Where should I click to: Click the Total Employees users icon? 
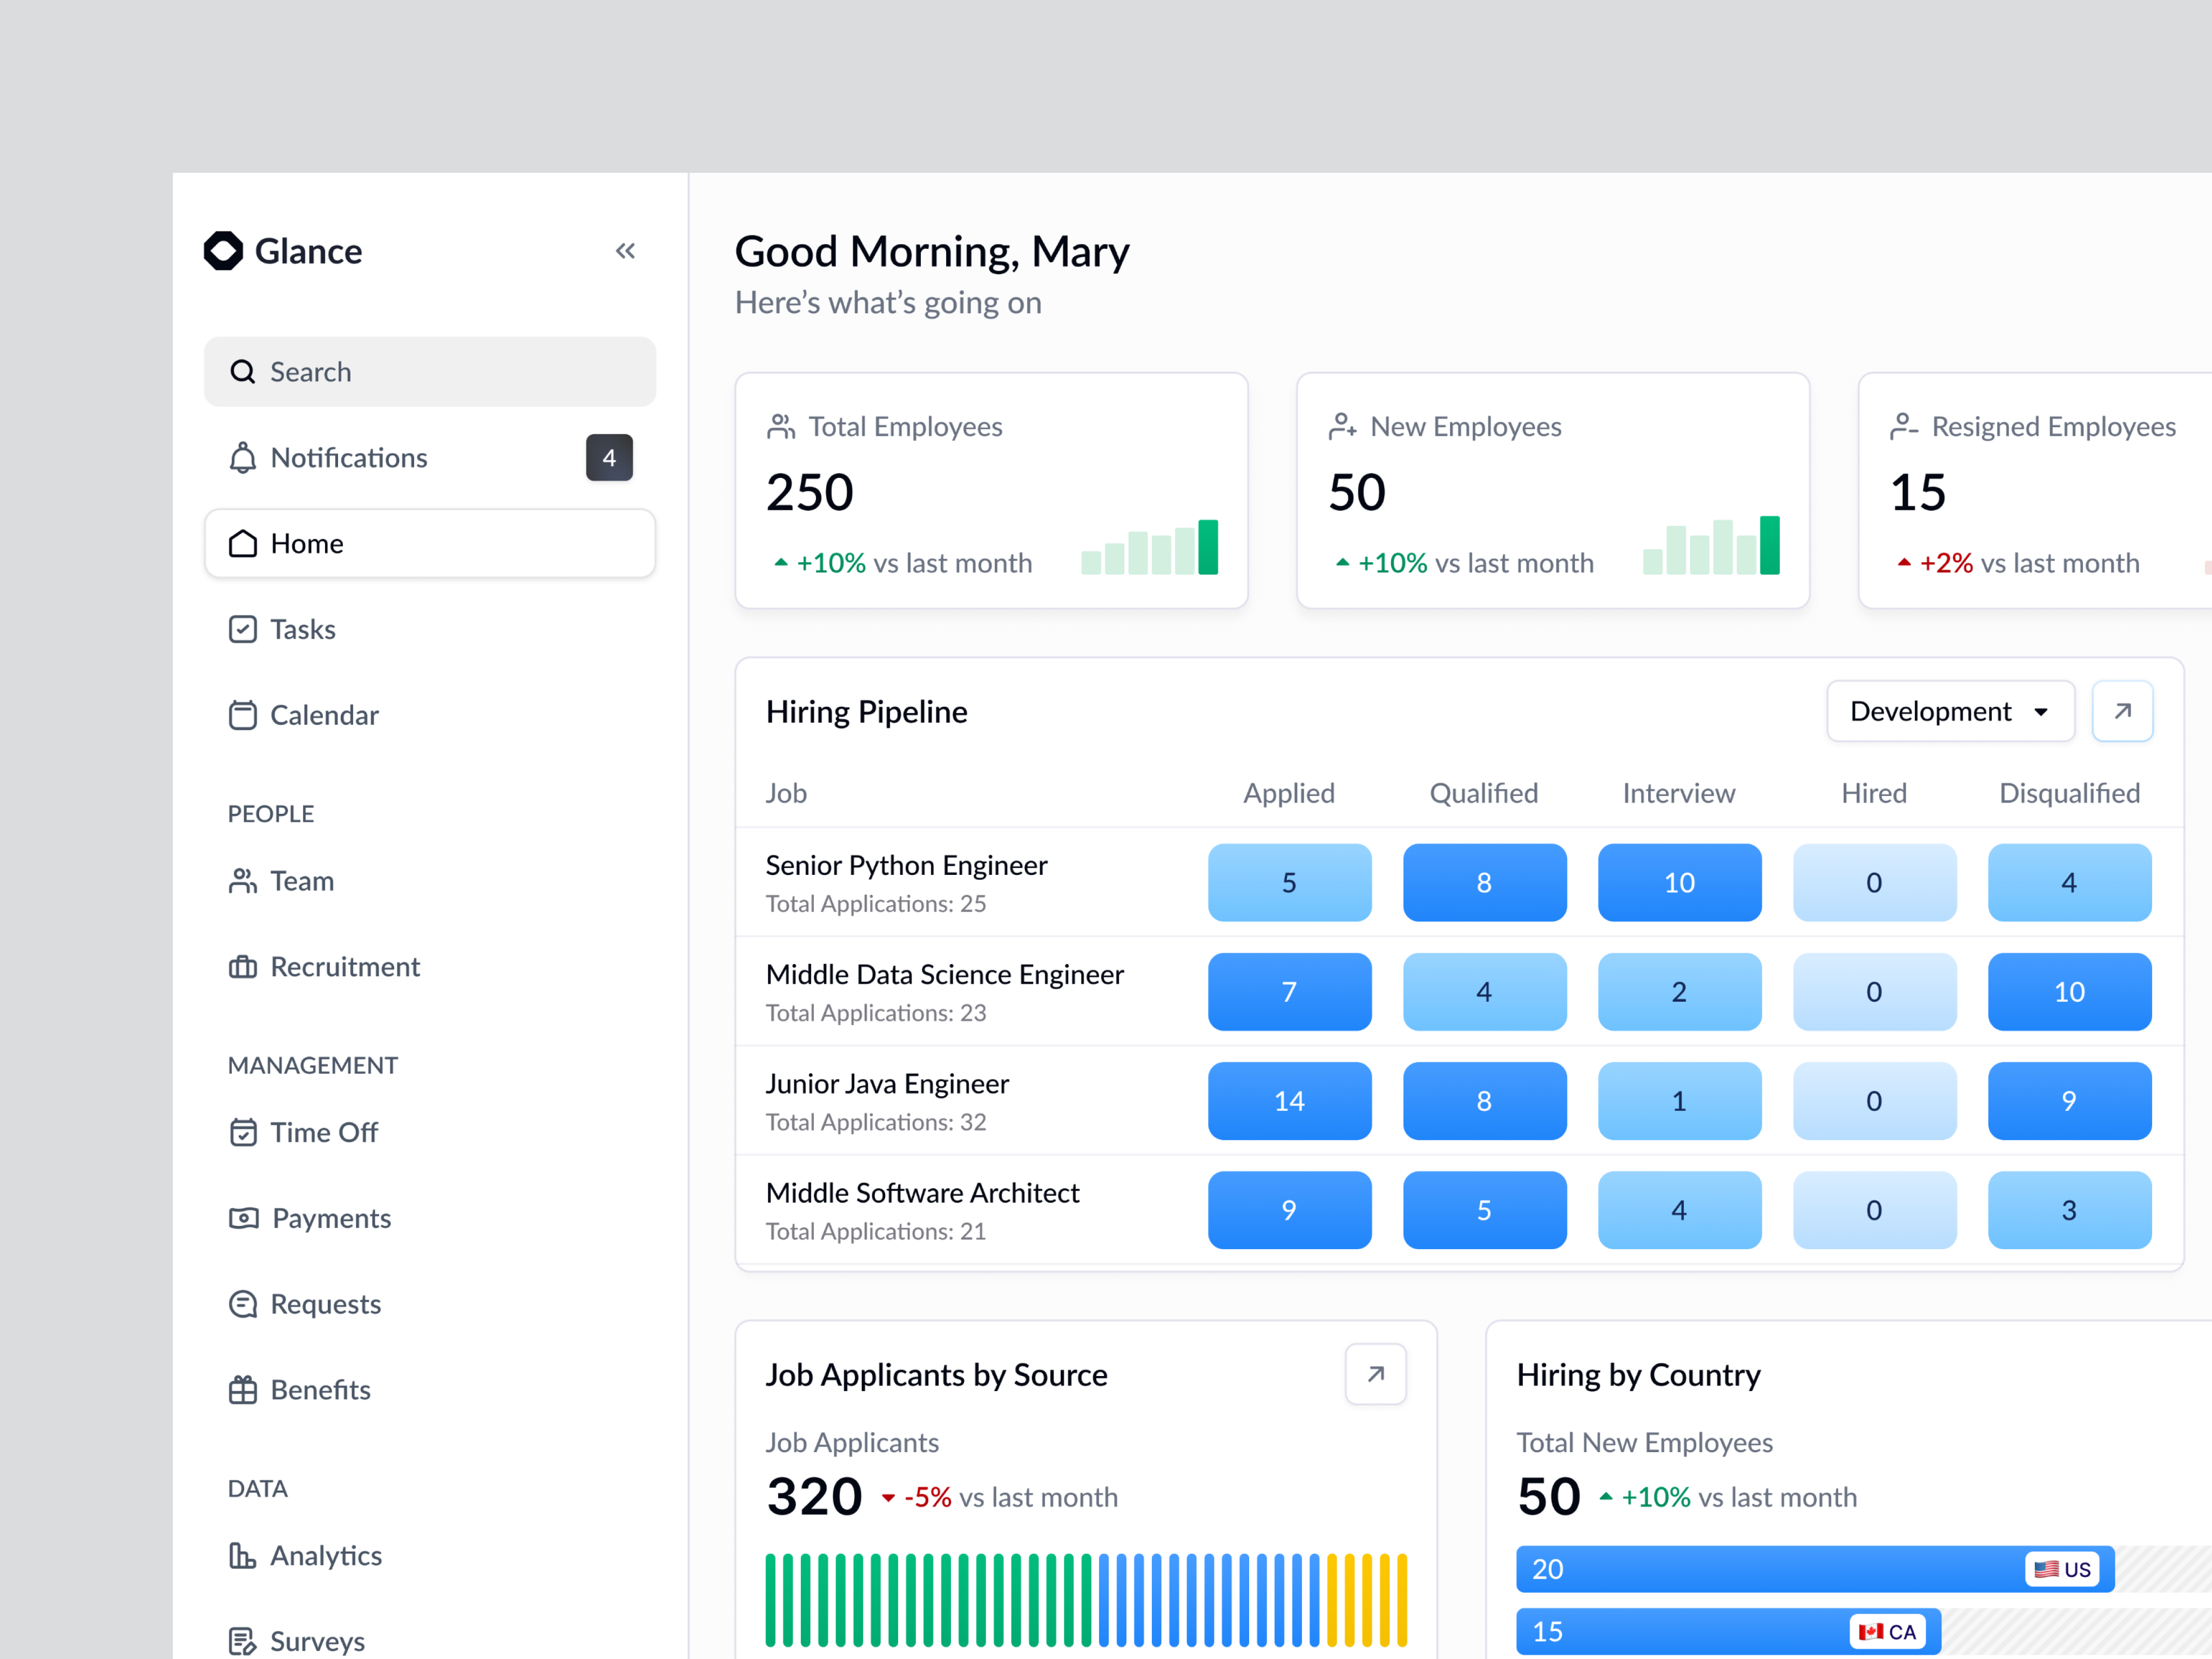point(781,427)
